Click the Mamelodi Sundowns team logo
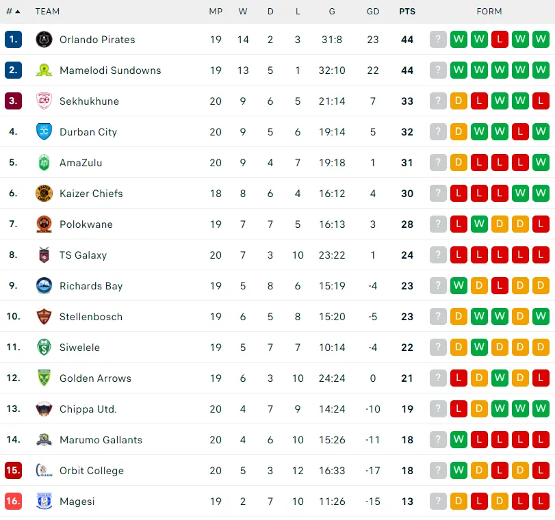 44,70
